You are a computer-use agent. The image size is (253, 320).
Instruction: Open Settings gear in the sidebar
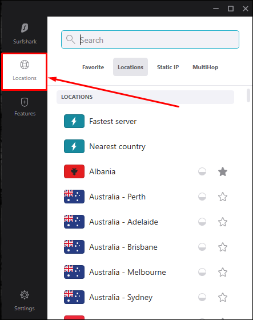coord(25,295)
